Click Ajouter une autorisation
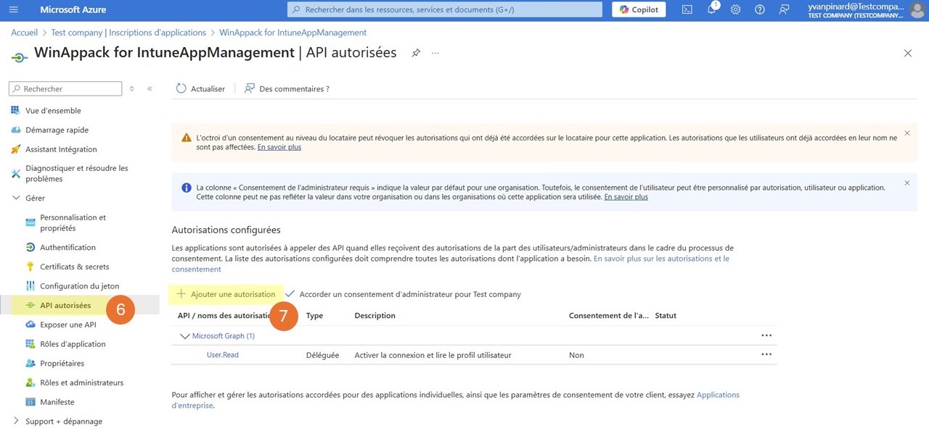Viewport: 929px width, 439px height. pyautogui.click(x=225, y=294)
